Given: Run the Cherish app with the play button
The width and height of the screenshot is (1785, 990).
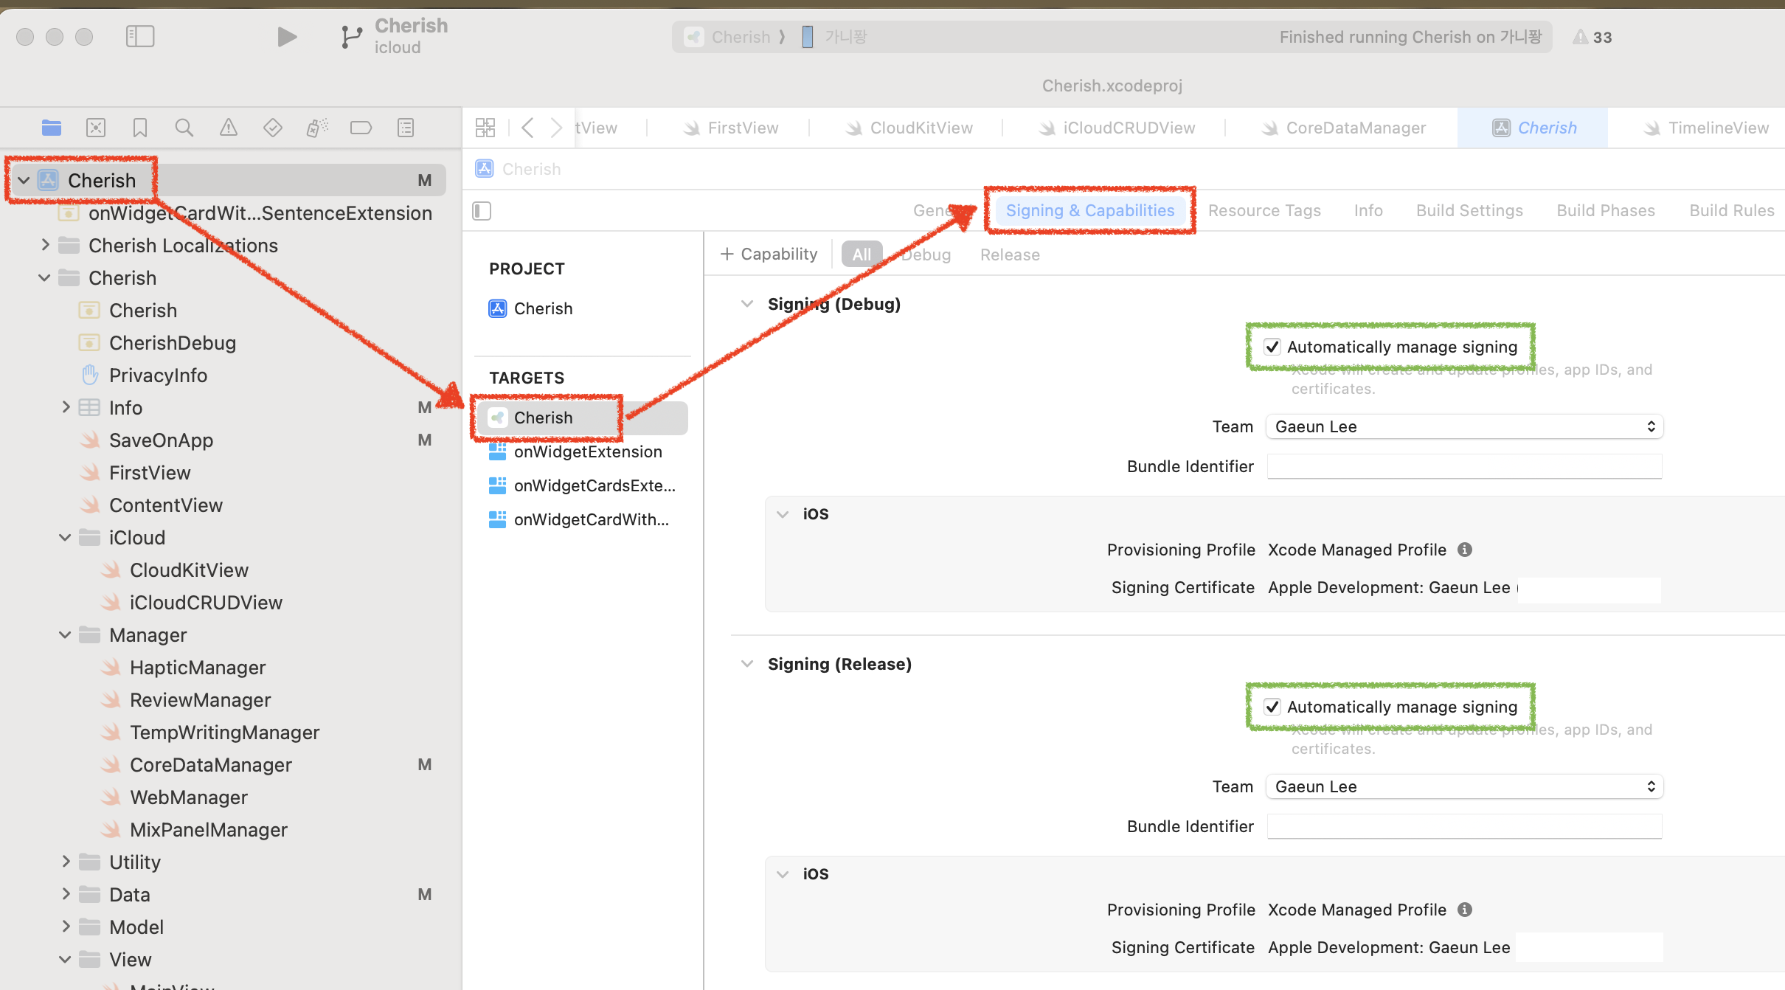Looking at the screenshot, I should pos(286,36).
